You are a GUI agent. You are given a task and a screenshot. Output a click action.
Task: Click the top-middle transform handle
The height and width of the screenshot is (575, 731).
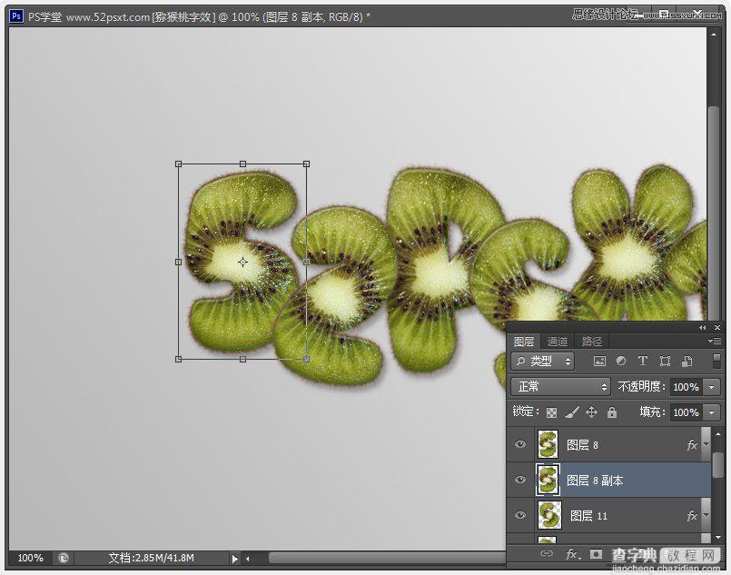coord(242,164)
